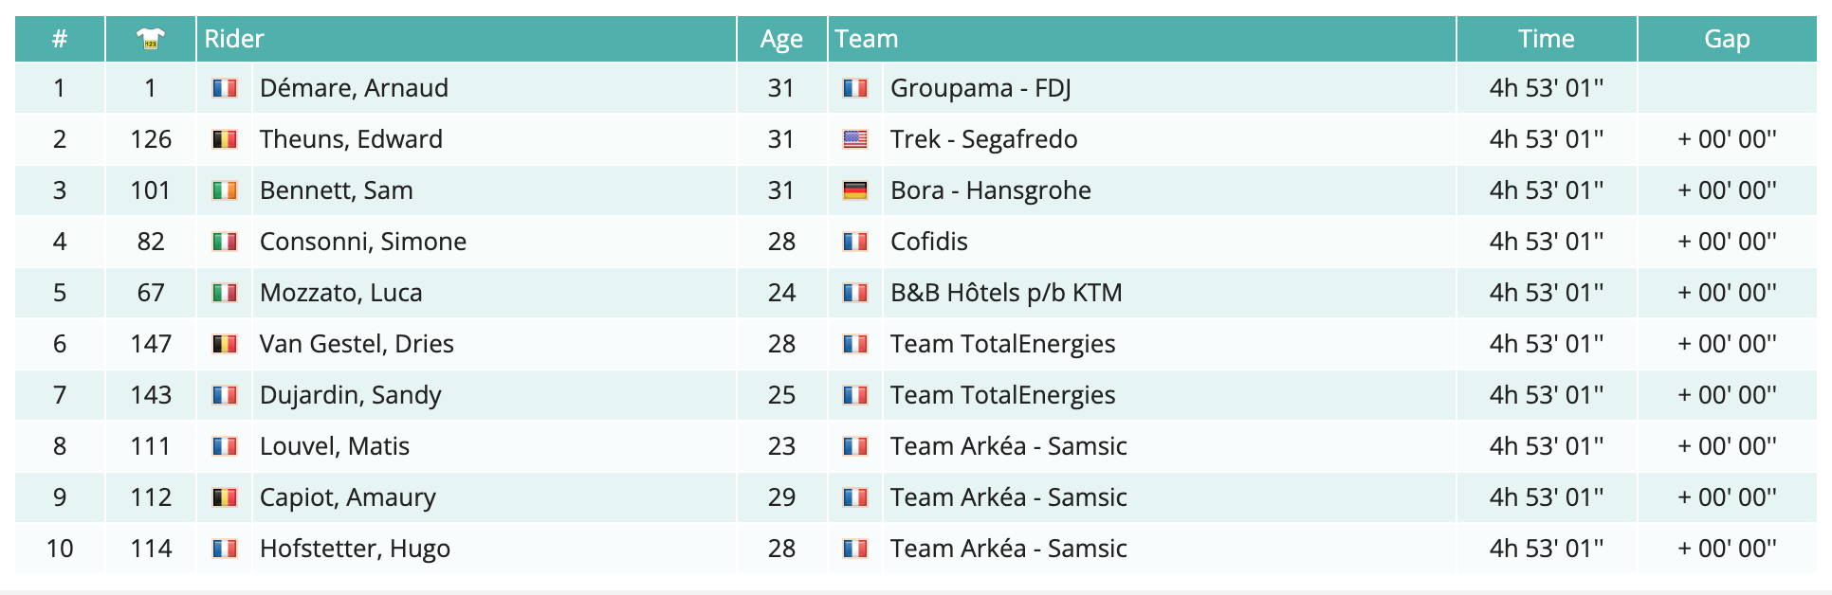Click US flag beside Trek - Segafredo

click(x=855, y=139)
